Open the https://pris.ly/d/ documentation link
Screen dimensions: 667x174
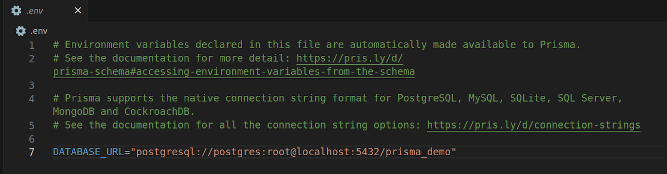[x=349, y=58]
